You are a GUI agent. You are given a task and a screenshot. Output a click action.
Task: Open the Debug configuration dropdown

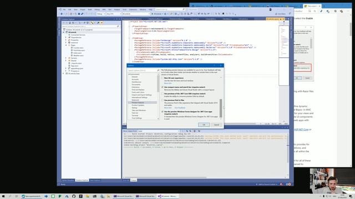100,14
